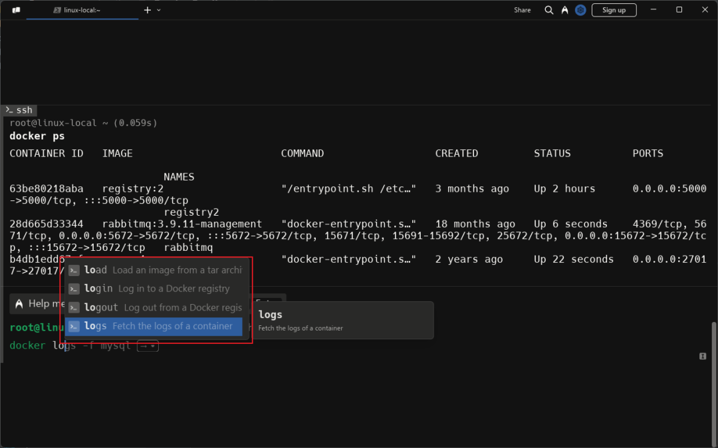Expand the new tab options chevron
Screen dimensions: 718x448
[159, 10]
